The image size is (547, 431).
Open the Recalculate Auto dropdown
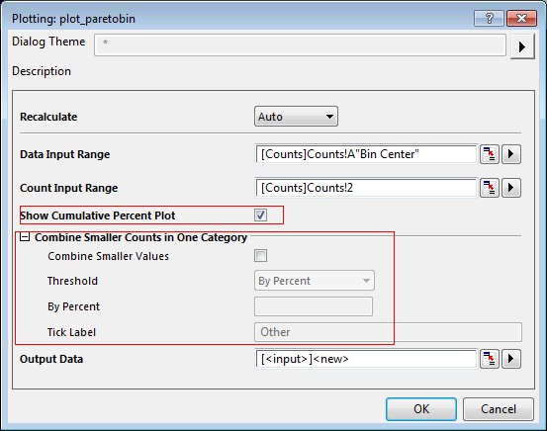tap(296, 117)
